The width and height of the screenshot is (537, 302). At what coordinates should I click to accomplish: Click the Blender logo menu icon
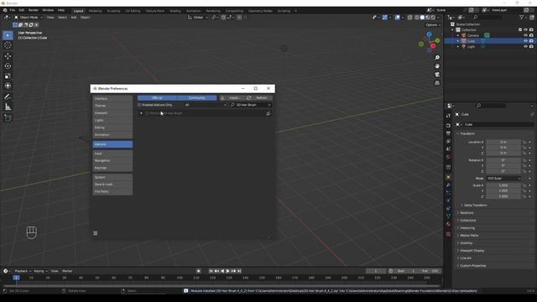(x=5, y=10)
